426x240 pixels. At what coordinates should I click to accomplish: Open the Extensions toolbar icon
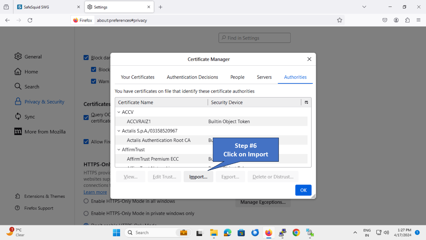pyautogui.click(x=407, y=20)
